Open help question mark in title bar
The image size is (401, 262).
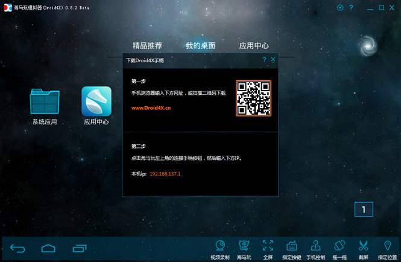tap(351, 8)
